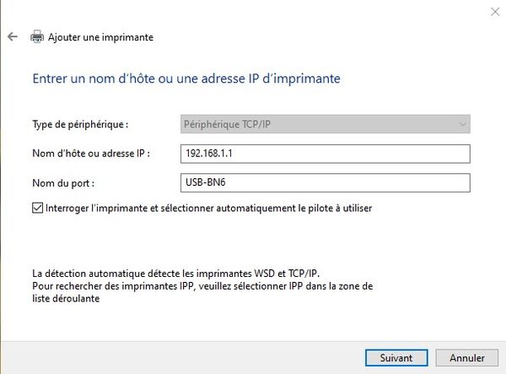
Task: Uncheck the Interroger l'imprimante checkbox
Action: pyautogui.click(x=37, y=208)
